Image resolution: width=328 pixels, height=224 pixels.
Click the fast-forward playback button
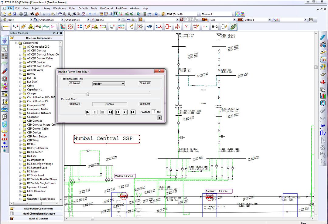[x=133, y=112]
